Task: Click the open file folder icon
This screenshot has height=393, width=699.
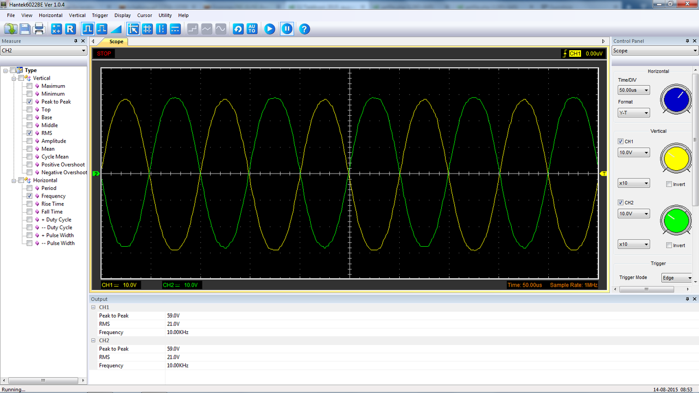Action: pos(11,29)
